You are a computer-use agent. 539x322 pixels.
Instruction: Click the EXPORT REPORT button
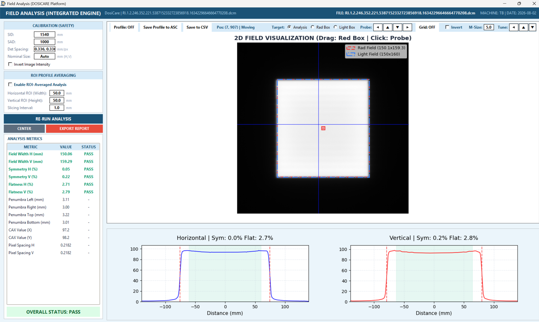[74, 129]
